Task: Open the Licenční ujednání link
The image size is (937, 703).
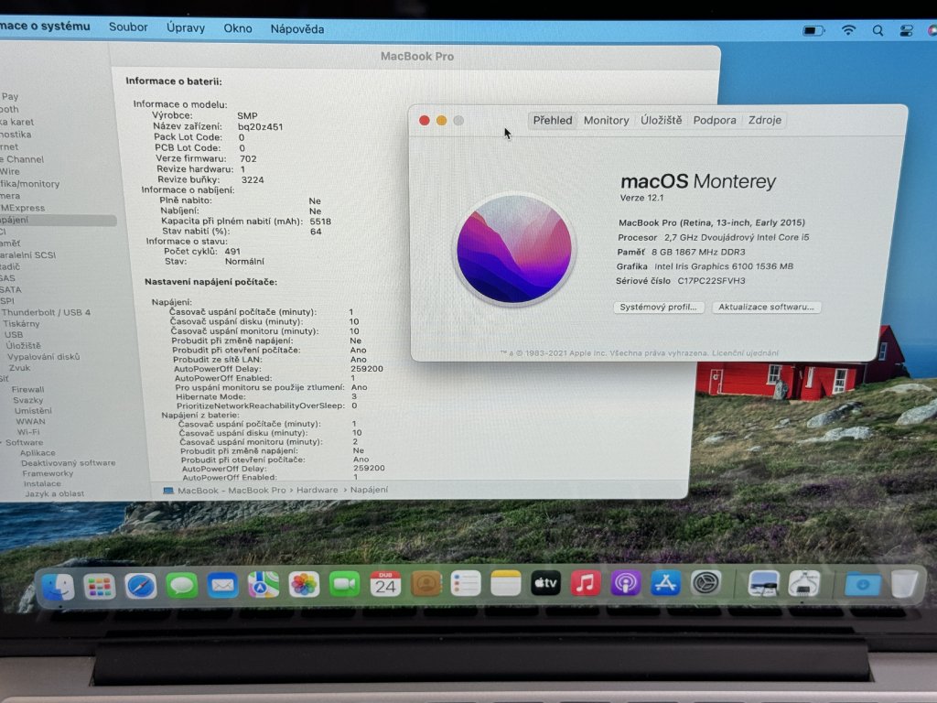Action: (x=745, y=353)
